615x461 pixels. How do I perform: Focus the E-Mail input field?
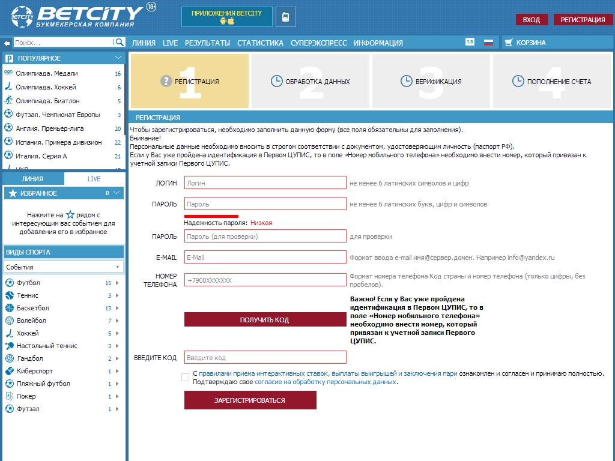(265, 258)
